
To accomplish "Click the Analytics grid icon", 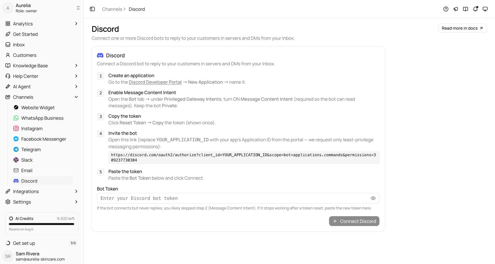I will (x=8, y=24).
